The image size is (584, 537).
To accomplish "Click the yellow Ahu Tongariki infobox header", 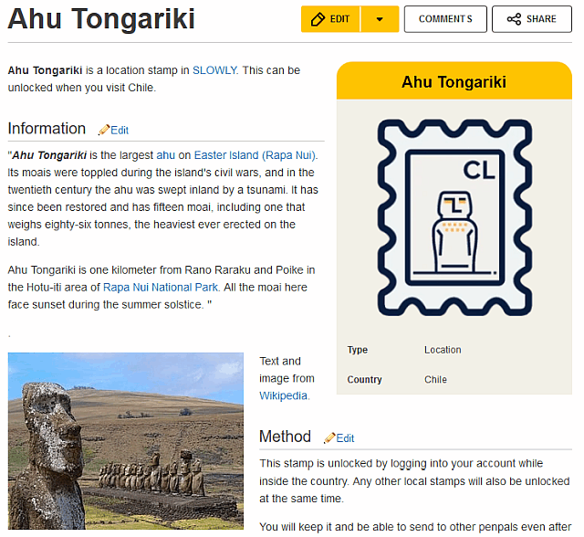I will (454, 81).
